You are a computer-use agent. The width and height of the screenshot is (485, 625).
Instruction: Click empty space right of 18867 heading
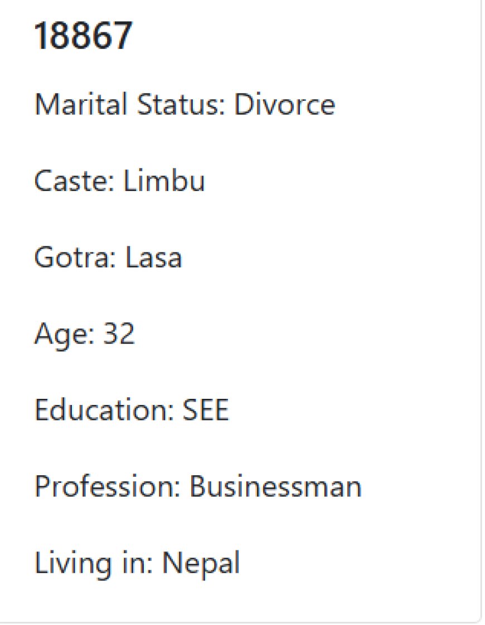pyautogui.click(x=303, y=36)
